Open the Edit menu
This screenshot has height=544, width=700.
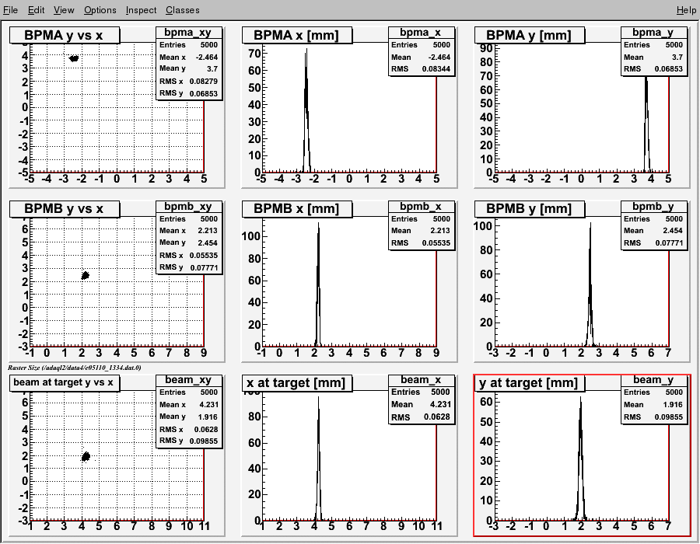36,10
